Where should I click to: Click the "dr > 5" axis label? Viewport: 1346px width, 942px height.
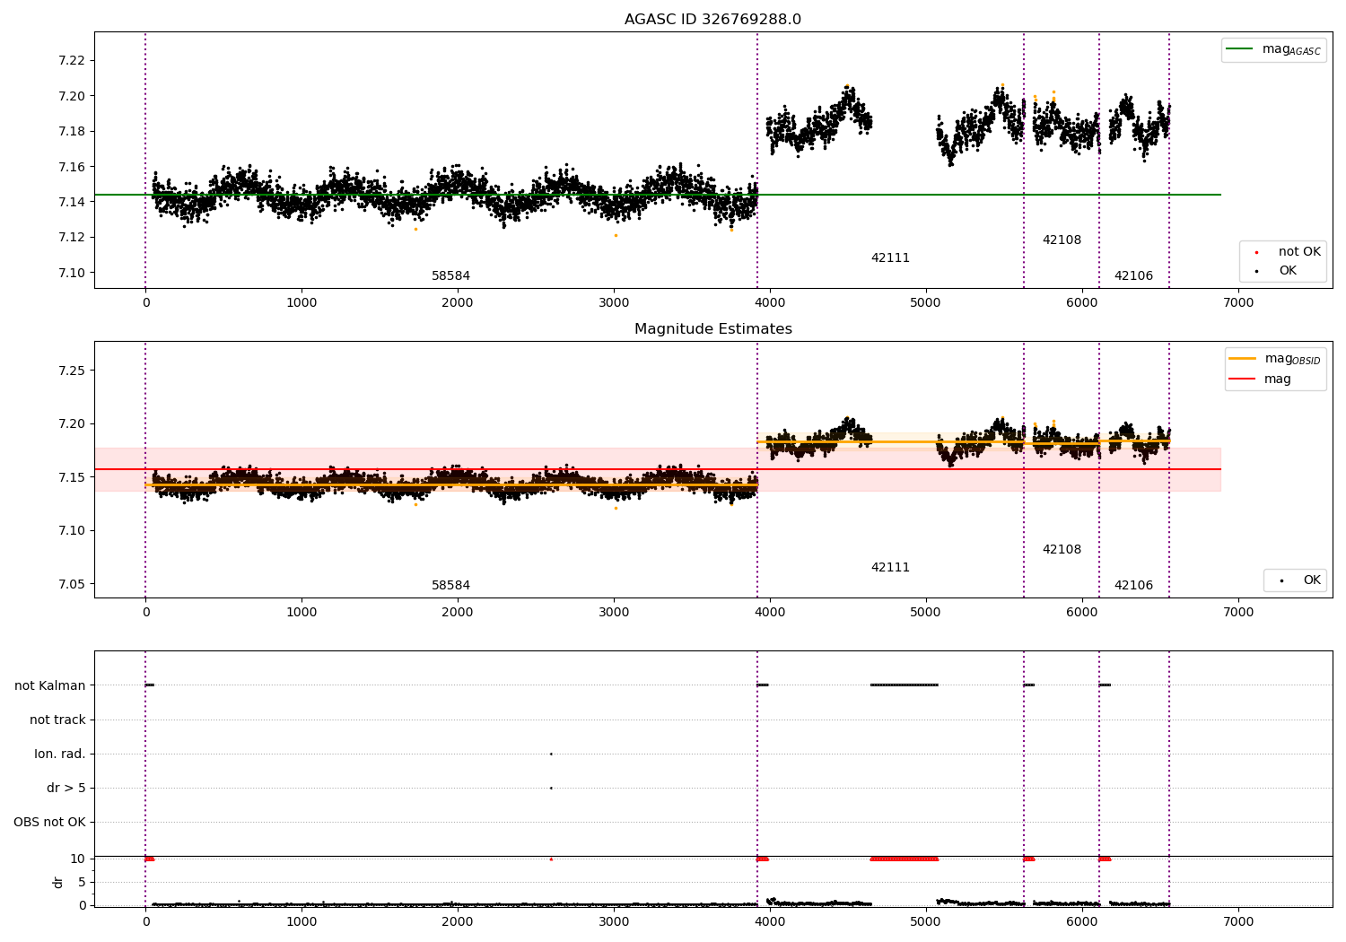(66, 789)
